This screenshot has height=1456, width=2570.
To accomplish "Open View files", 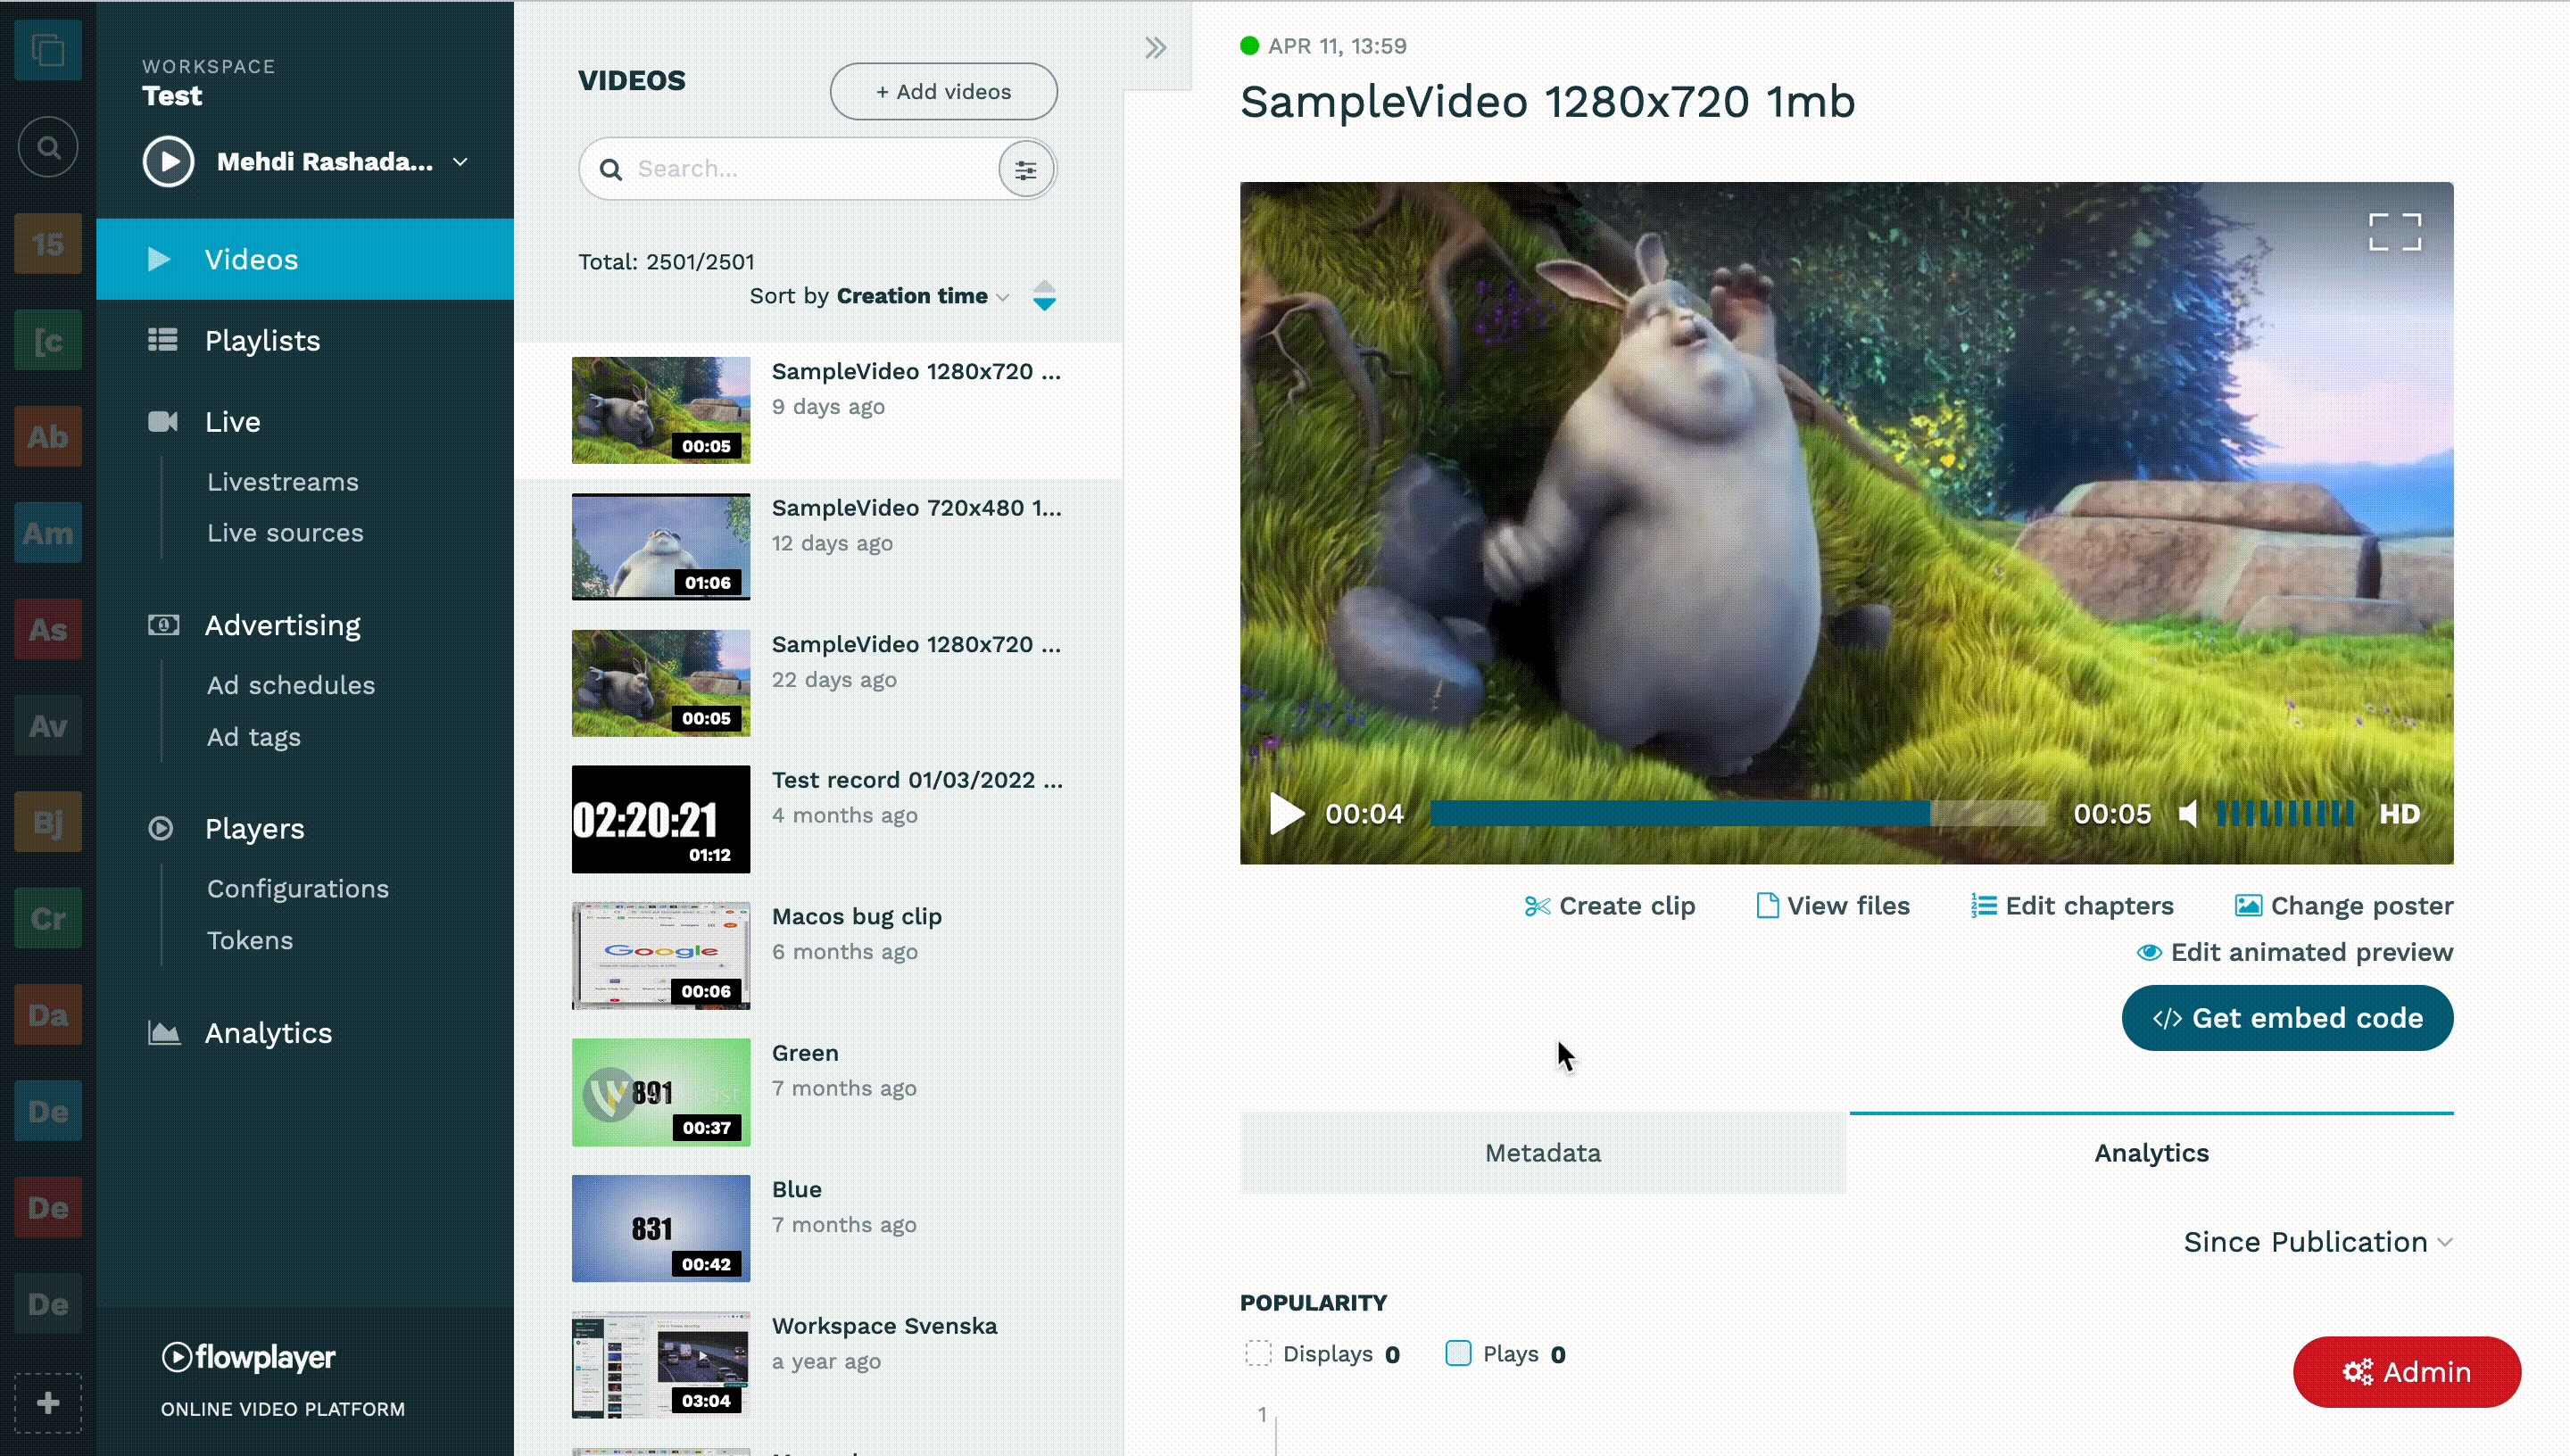I will pyautogui.click(x=1833, y=906).
